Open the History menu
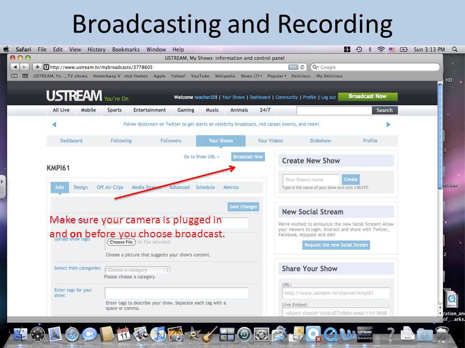Viewport: 465px width, 348px height. (96, 49)
